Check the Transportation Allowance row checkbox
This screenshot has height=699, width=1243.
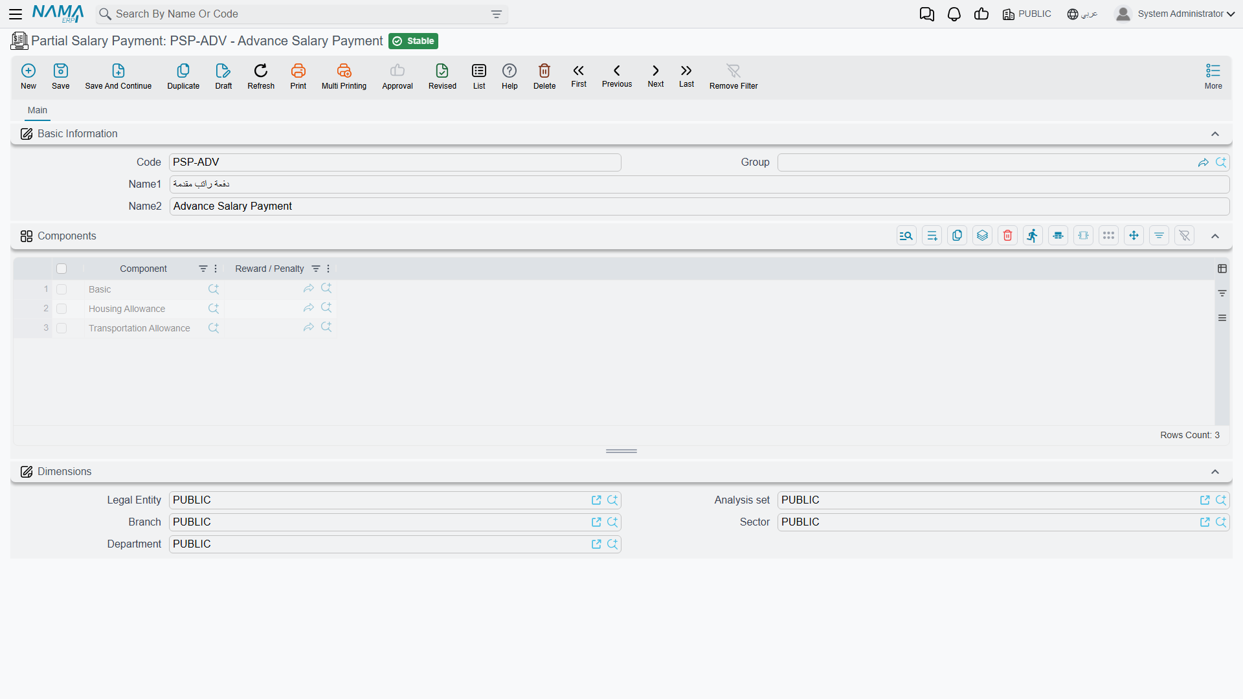62,328
